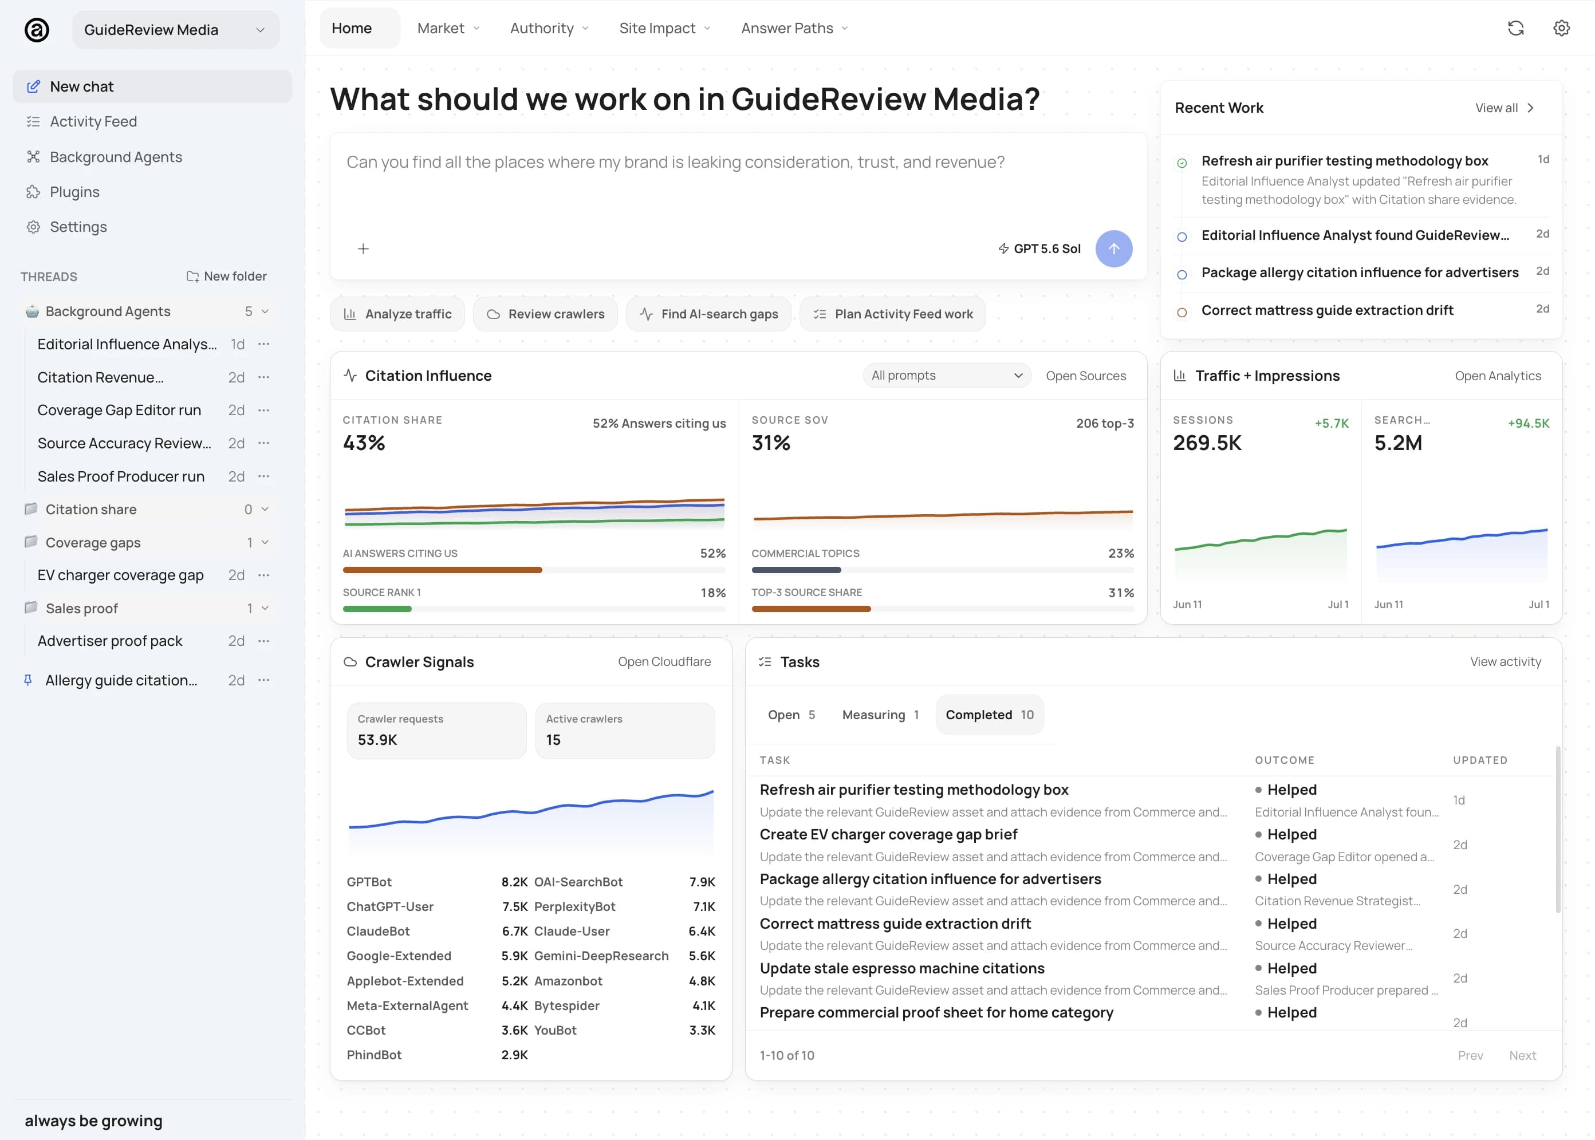Open more options for Sales Proof Producer run
The height and width of the screenshot is (1140, 1595).
(x=264, y=476)
